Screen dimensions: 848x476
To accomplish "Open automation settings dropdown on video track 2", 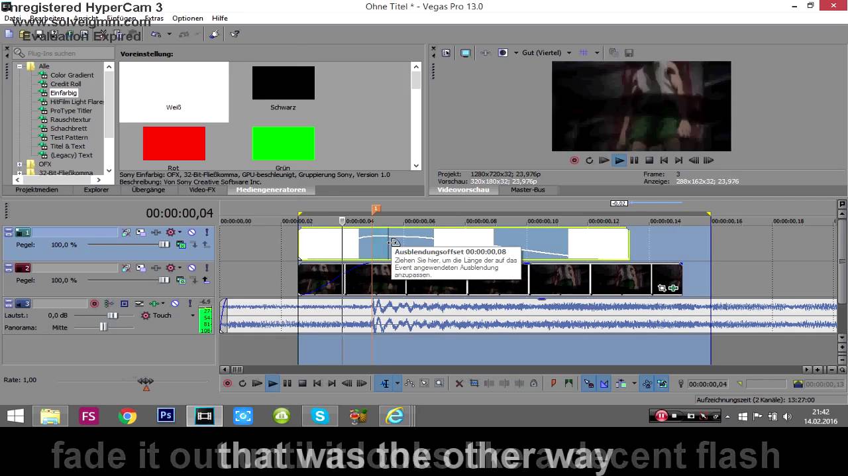I will (180, 268).
